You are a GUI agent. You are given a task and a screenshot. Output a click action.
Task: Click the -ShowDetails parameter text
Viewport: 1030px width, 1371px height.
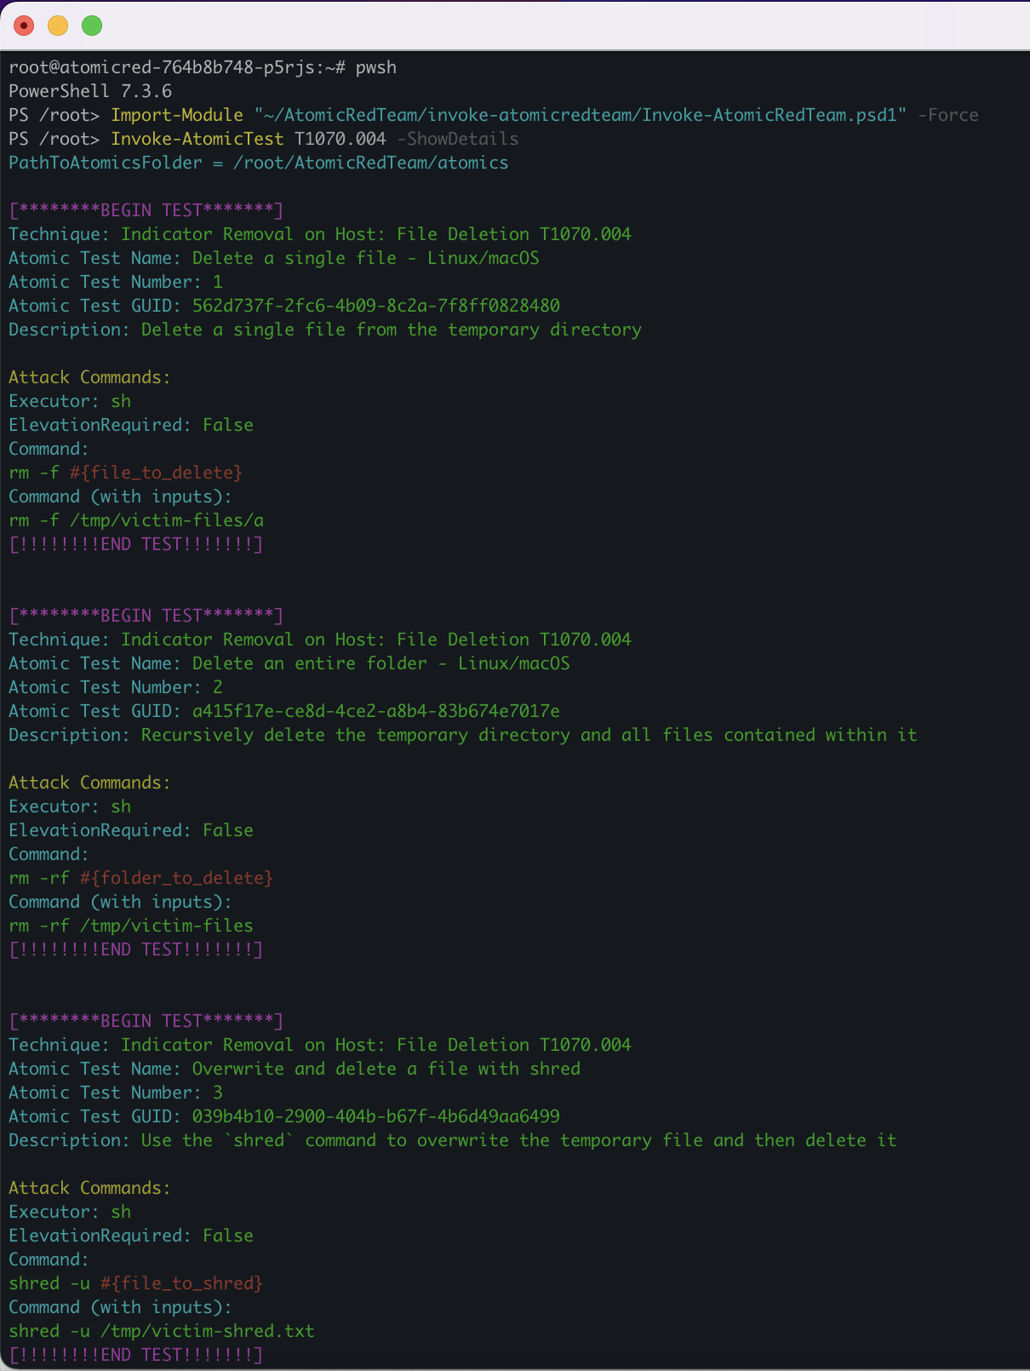(x=457, y=139)
